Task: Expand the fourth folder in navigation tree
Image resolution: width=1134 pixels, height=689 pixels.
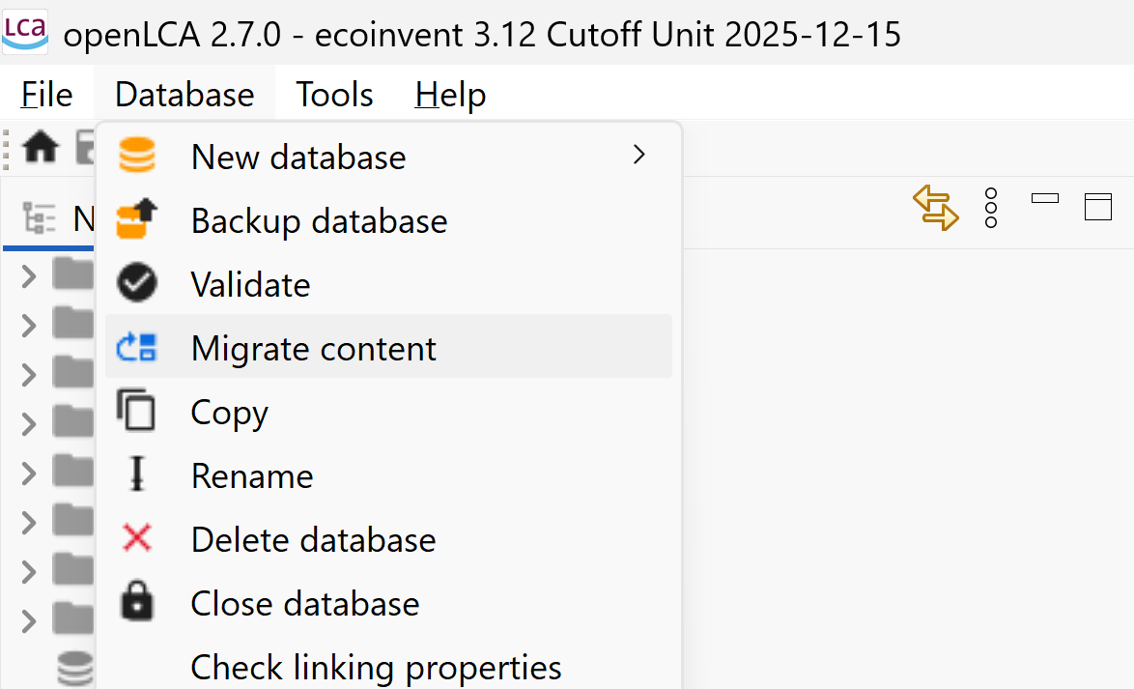Action: point(28,424)
